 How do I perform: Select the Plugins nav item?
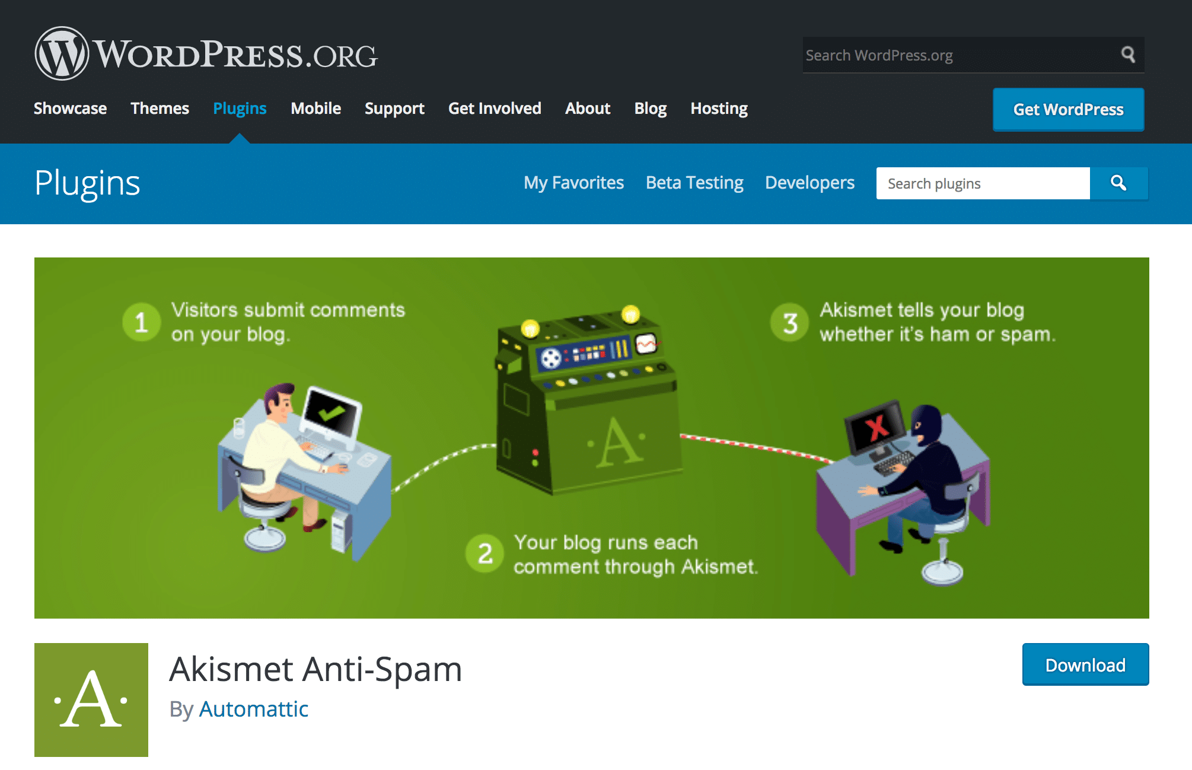pyautogui.click(x=240, y=109)
